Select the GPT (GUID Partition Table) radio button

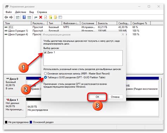pyautogui.click(x=45, y=77)
